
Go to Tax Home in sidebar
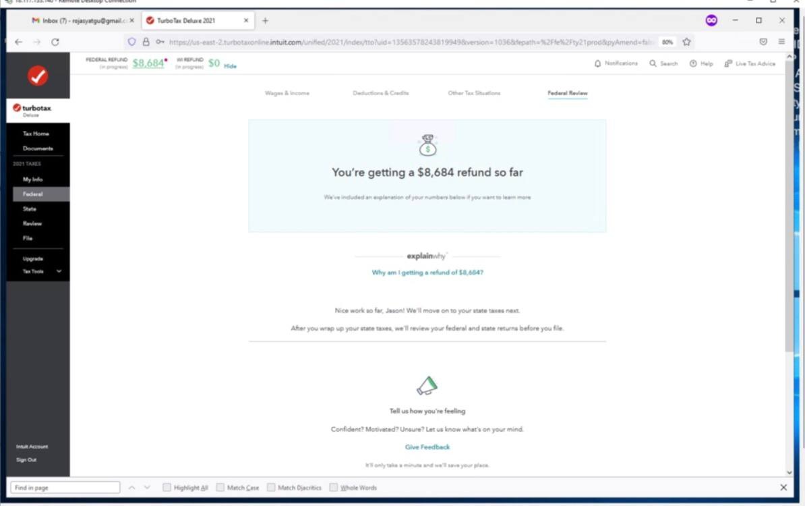pos(36,134)
